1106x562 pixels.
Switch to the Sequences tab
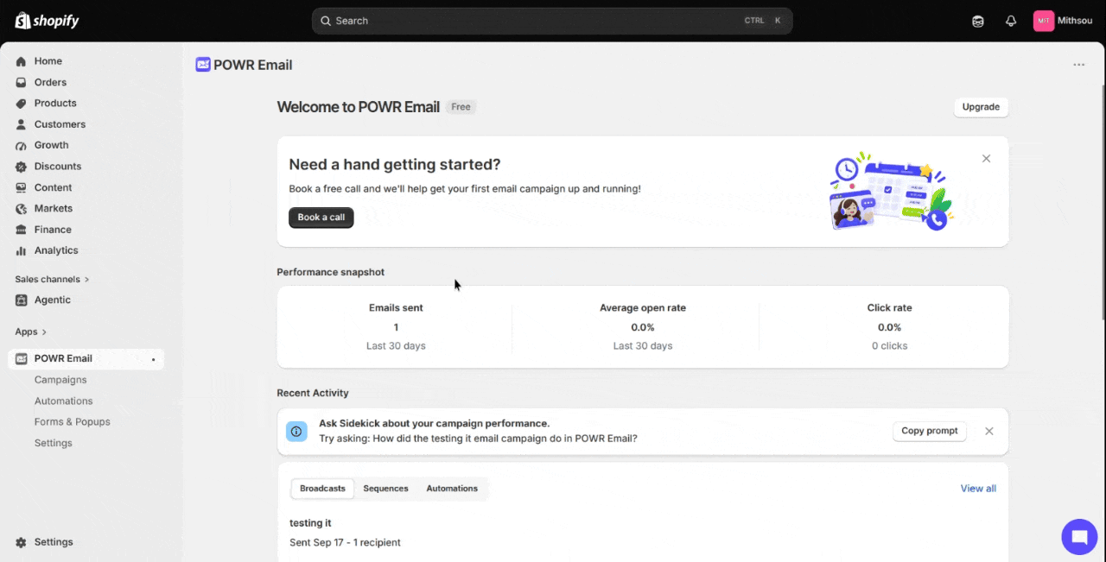point(385,489)
